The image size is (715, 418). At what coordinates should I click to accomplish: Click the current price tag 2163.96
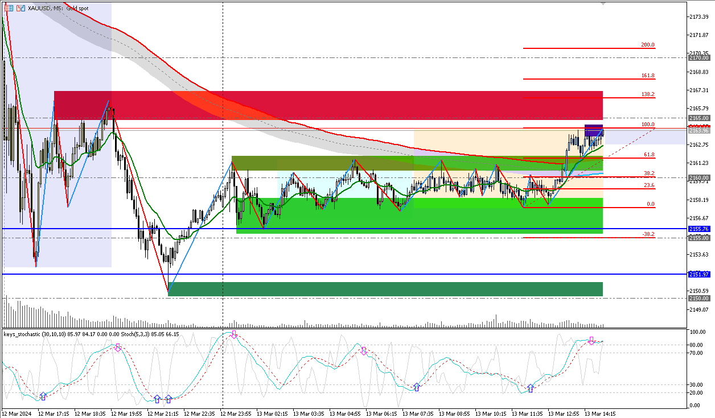pos(698,131)
